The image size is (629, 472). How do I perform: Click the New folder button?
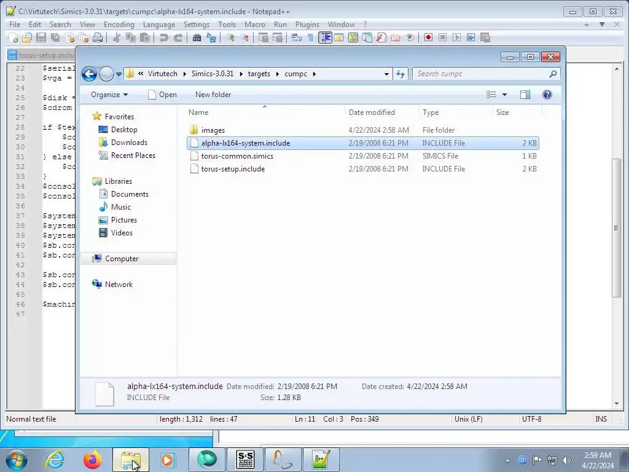coord(213,95)
